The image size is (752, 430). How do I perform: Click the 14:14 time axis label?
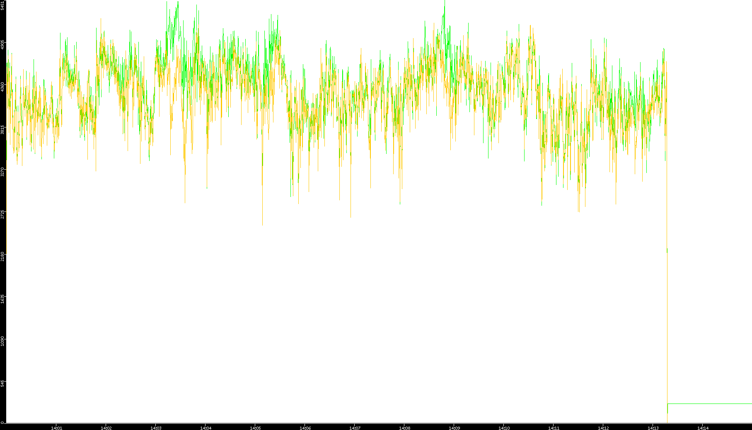703,428
